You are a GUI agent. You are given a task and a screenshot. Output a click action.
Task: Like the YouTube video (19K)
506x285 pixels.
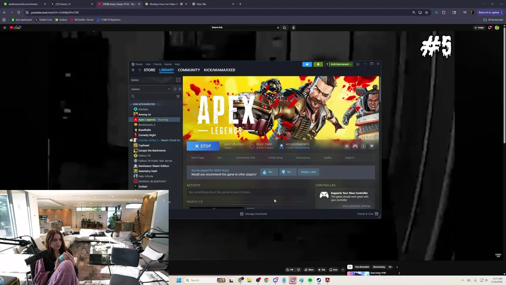tap(290, 270)
